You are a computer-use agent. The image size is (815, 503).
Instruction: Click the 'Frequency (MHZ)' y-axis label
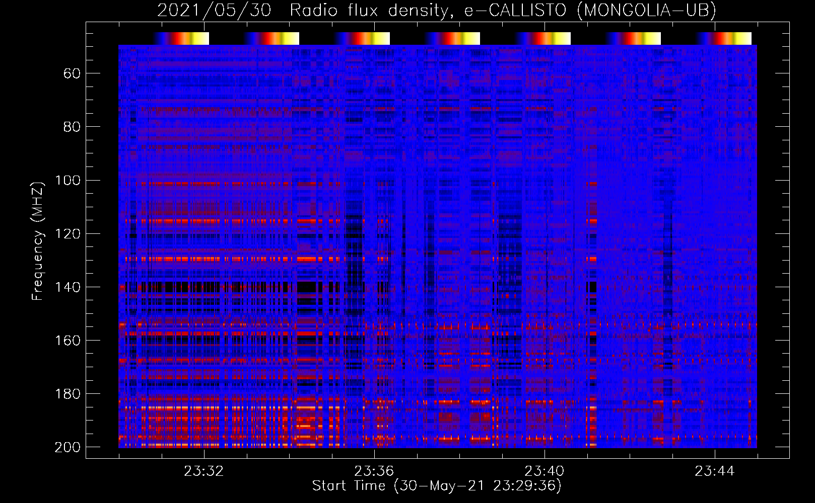tap(38, 241)
